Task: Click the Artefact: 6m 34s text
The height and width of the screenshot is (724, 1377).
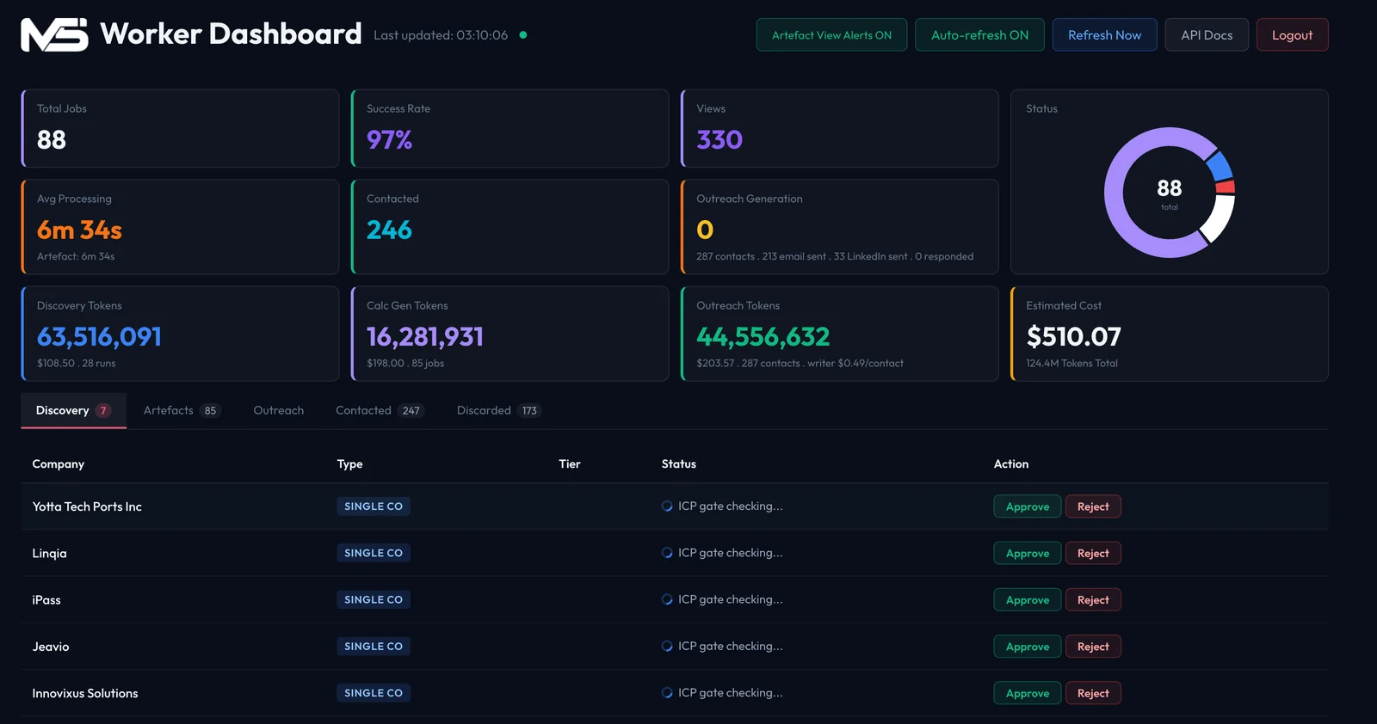Action: [x=76, y=256]
